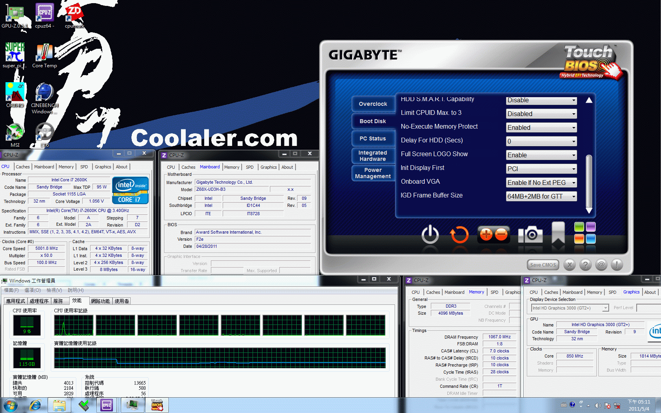This screenshot has width=661, height=413.
Task: Switch to the 使用者 tab in Task Manager
Action: [122, 301]
